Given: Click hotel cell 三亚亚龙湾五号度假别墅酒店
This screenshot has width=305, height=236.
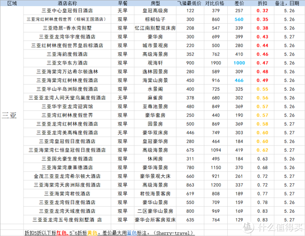Looking at the screenshot, I should (x=67, y=220).
